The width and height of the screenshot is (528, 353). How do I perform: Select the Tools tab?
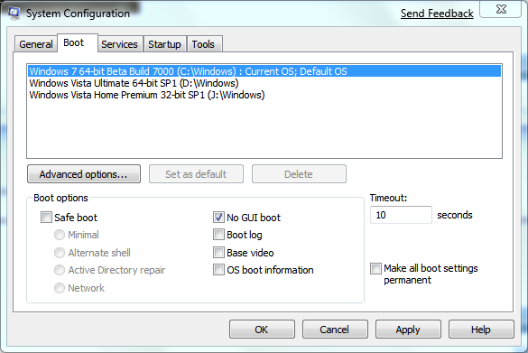pyautogui.click(x=203, y=44)
